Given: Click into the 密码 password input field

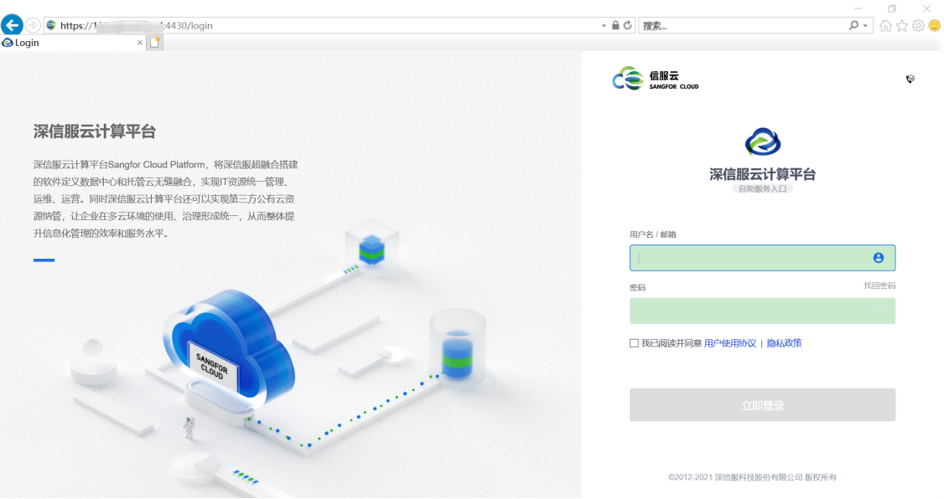Looking at the screenshot, I should click(x=762, y=311).
